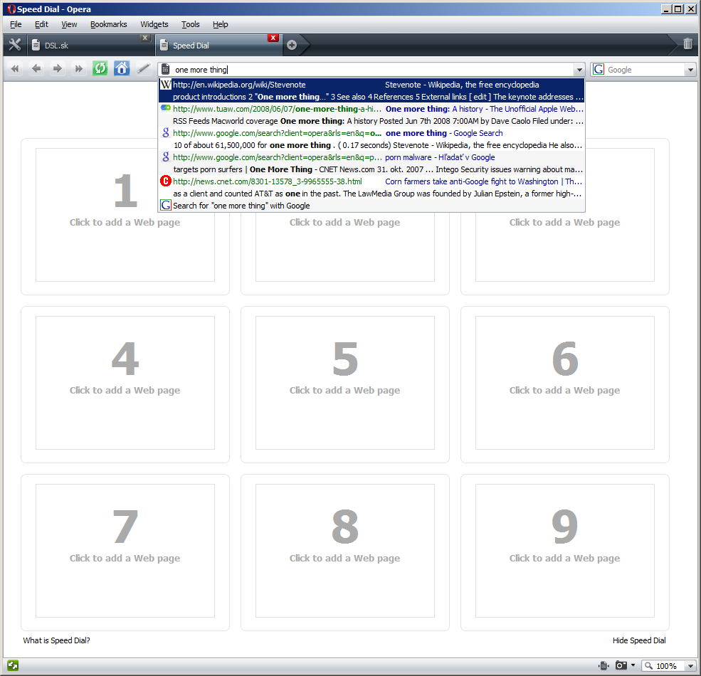
Task: Click the Google search engine icon
Action: 599,69
